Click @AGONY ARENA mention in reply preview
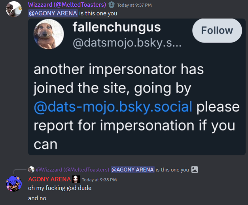Viewport: 248px width, 205px height. click(x=133, y=170)
